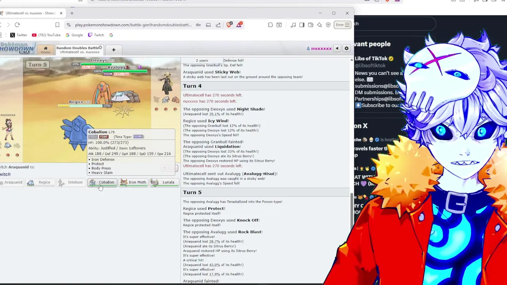This screenshot has width=507, height=285.
Task: Click the Turn 4 header in battle log
Action: click(192, 86)
